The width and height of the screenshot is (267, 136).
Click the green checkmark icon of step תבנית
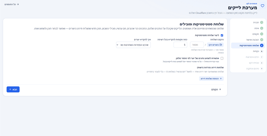pyautogui.click(x=262, y=22)
